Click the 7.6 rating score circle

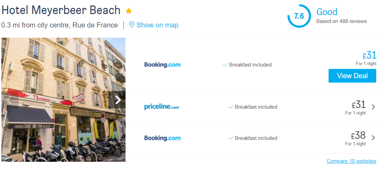pyautogui.click(x=299, y=16)
